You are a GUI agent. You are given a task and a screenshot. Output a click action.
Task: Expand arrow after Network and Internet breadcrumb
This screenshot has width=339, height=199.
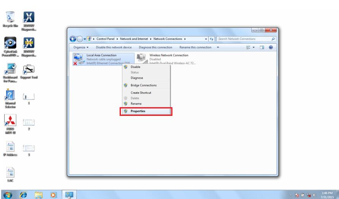151,39
